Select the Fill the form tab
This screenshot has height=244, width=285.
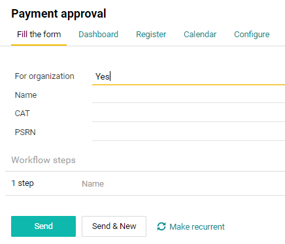click(x=39, y=35)
